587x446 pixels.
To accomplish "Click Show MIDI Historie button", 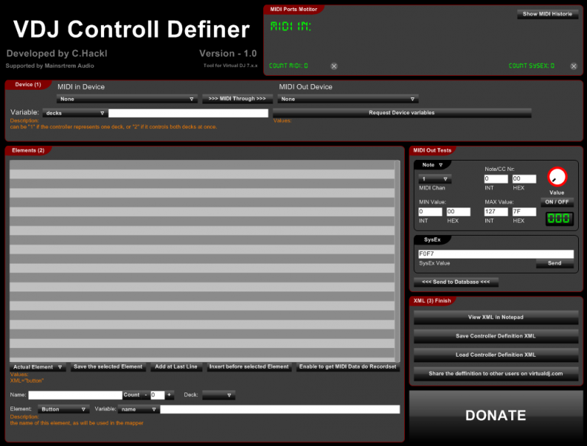I will click(x=548, y=14).
